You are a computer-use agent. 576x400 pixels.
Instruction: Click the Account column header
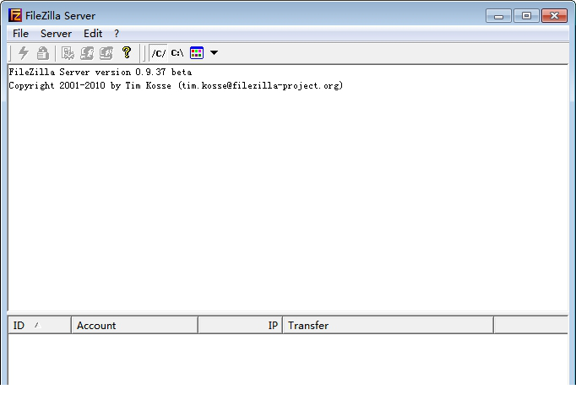click(x=135, y=326)
